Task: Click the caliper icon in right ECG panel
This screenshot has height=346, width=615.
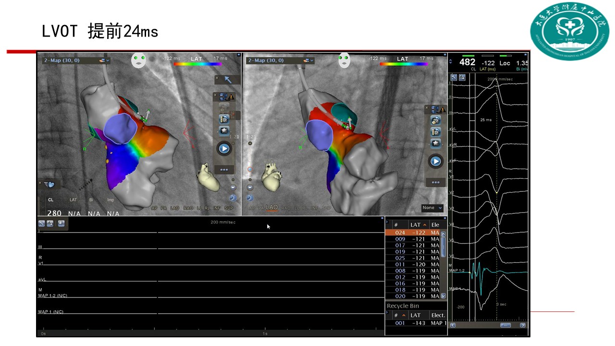Action: point(462,77)
